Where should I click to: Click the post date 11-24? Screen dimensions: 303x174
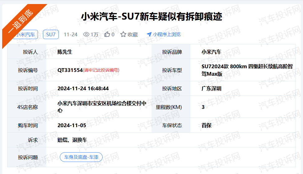pos(71,34)
